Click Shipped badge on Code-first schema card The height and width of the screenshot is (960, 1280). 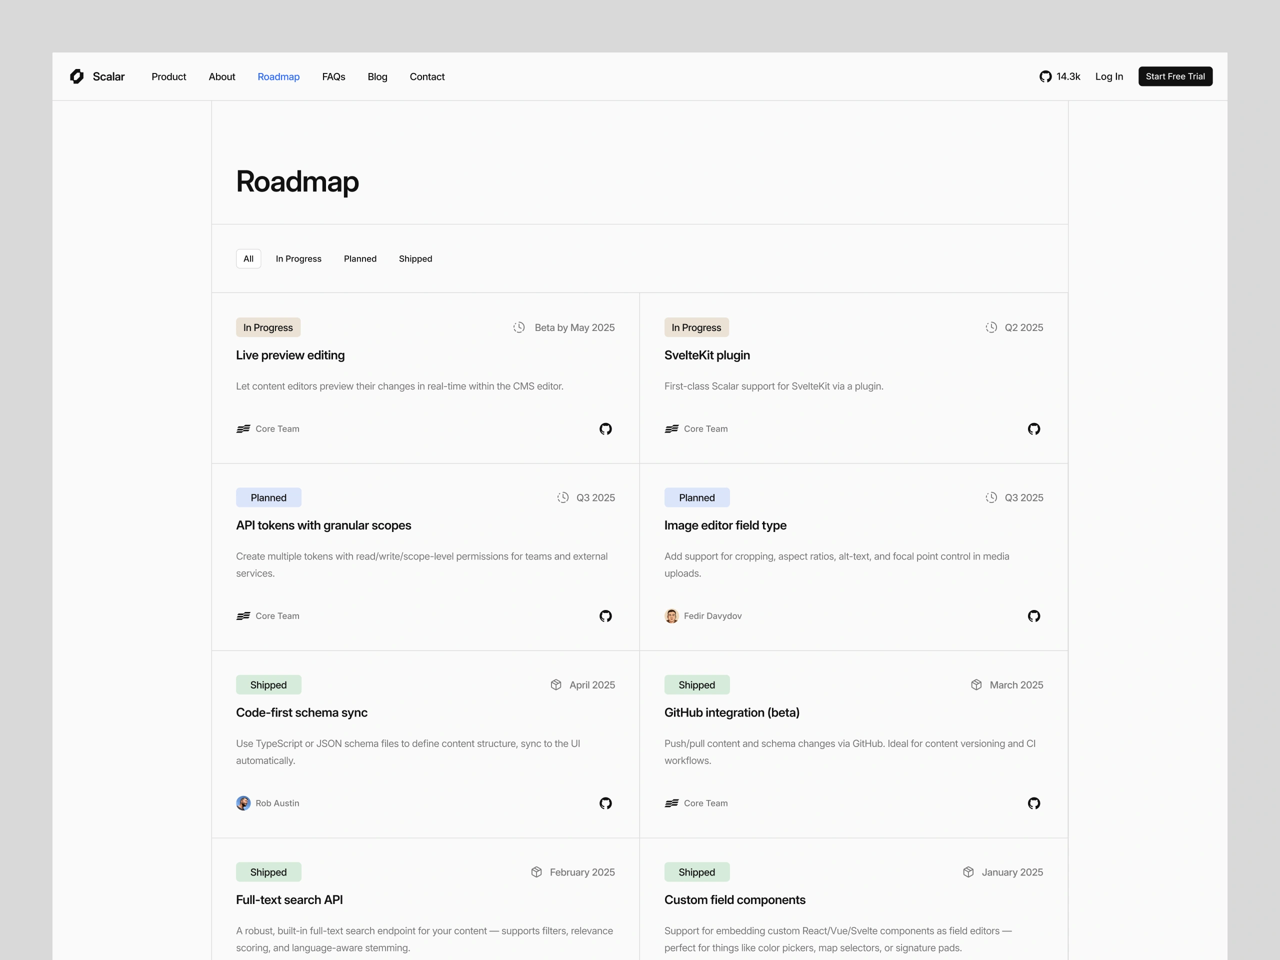(x=268, y=684)
